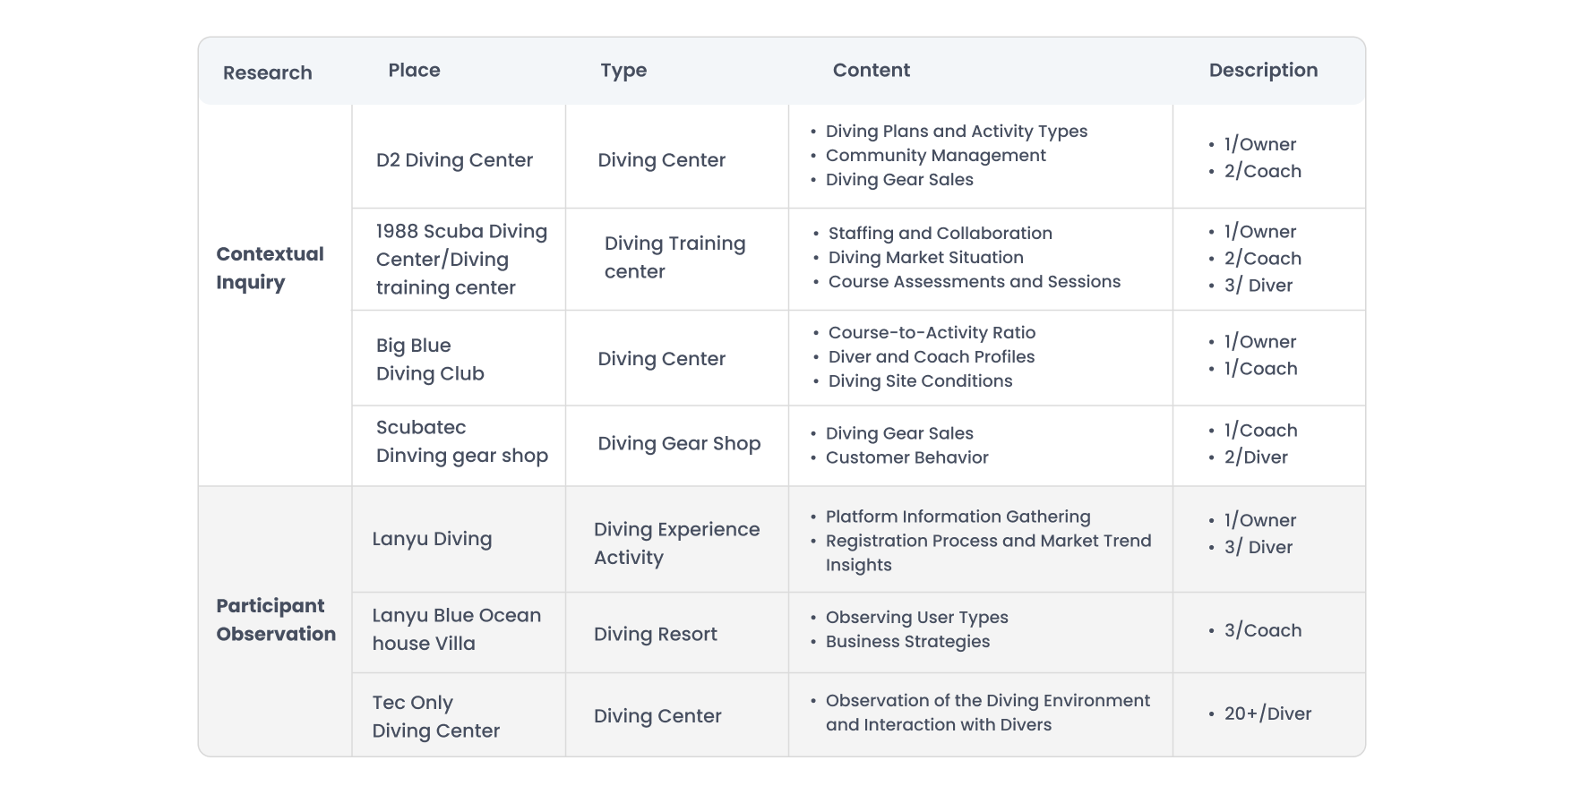Select the 1988 Scuba Diving Center cell

pyautogui.click(x=461, y=259)
